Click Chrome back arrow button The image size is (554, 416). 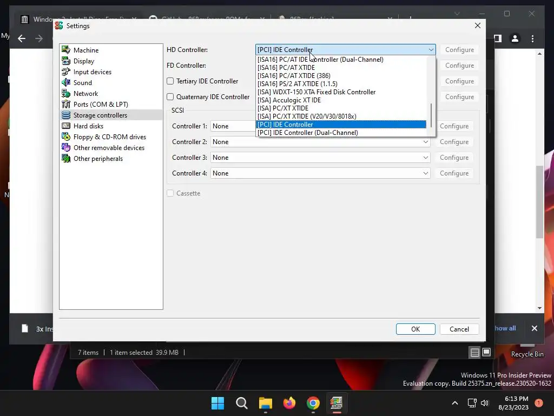pos(22,38)
